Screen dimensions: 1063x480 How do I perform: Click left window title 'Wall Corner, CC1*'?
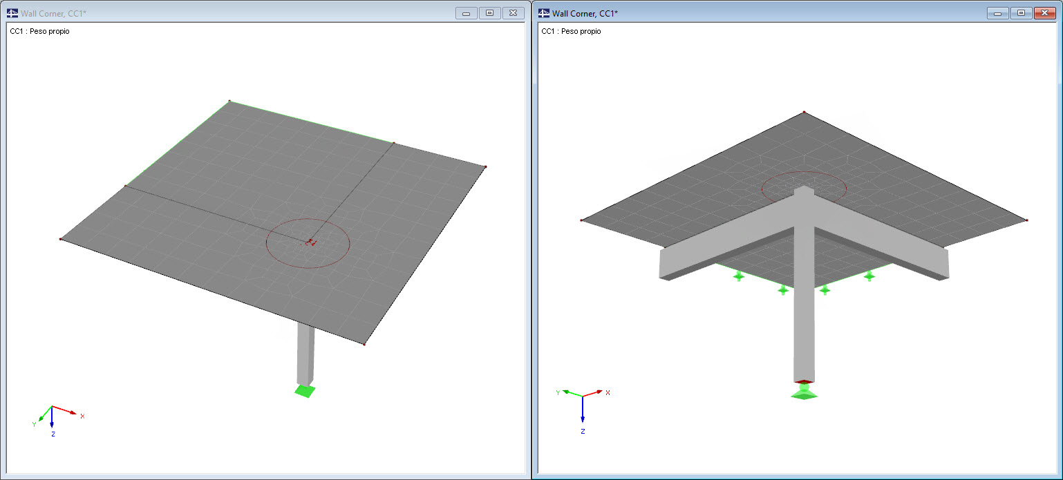coord(54,13)
